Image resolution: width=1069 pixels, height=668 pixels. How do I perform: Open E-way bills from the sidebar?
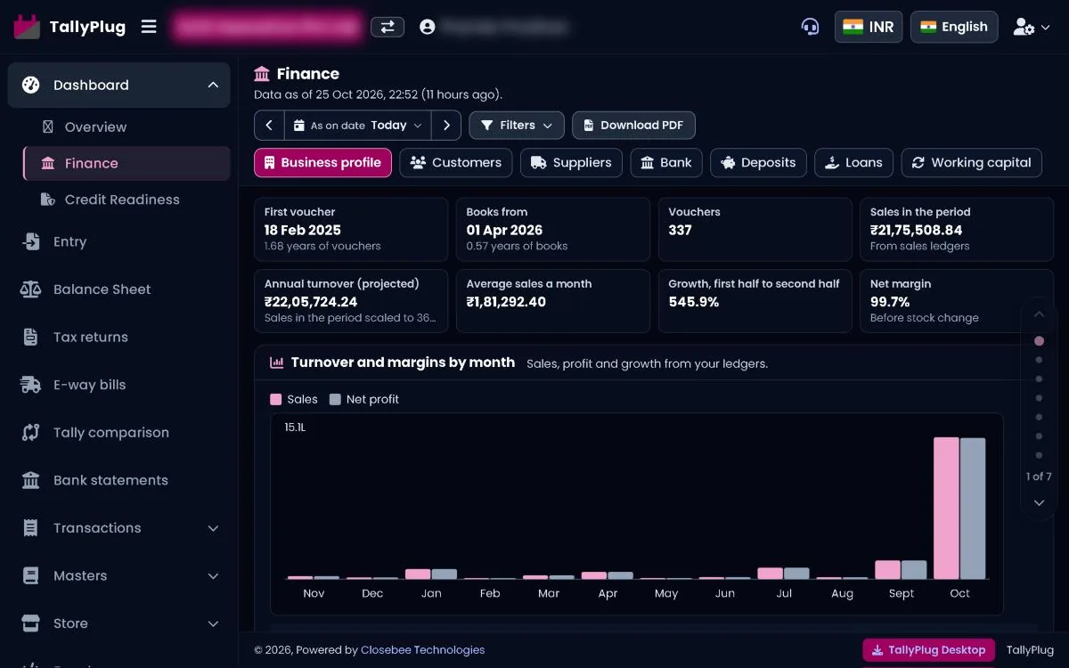click(x=119, y=385)
